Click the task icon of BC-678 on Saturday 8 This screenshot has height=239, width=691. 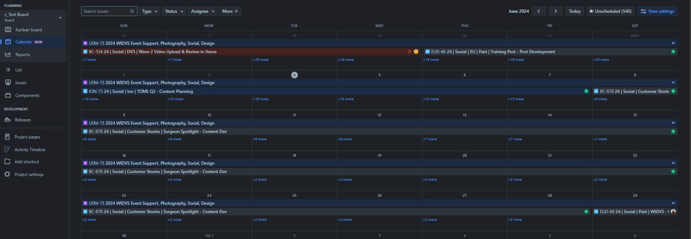click(596, 91)
